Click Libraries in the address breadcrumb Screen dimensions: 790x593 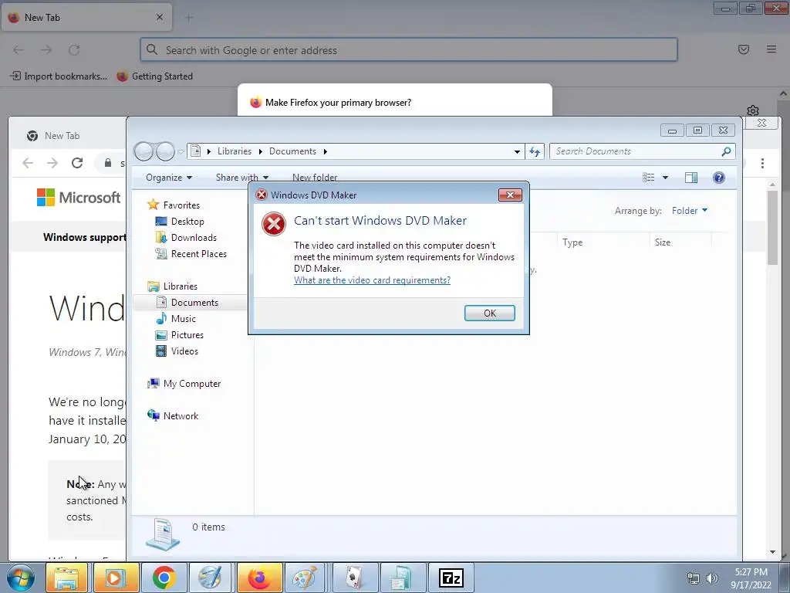[x=235, y=151]
